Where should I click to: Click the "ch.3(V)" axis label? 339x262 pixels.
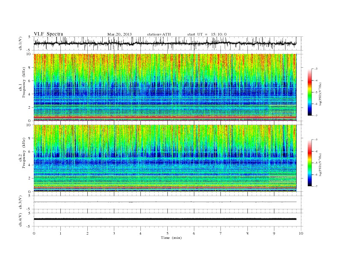coord(21,202)
